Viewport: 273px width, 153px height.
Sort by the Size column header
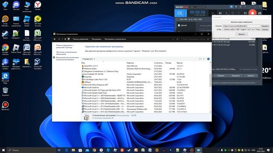tap(170, 63)
